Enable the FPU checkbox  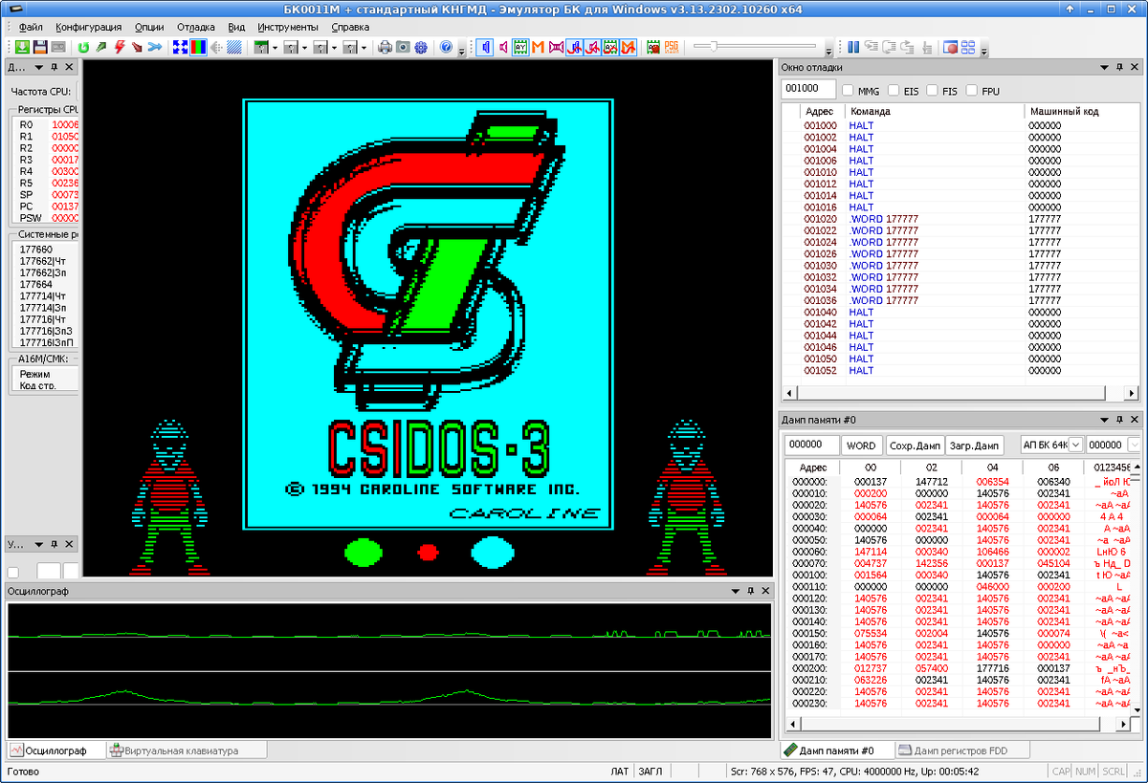click(972, 91)
